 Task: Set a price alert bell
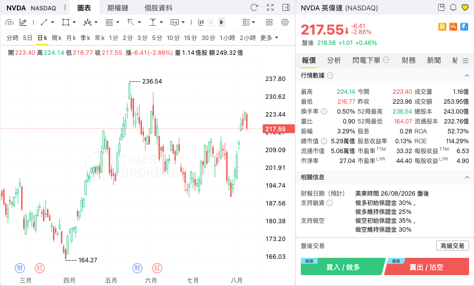click(x=453, y=7)
